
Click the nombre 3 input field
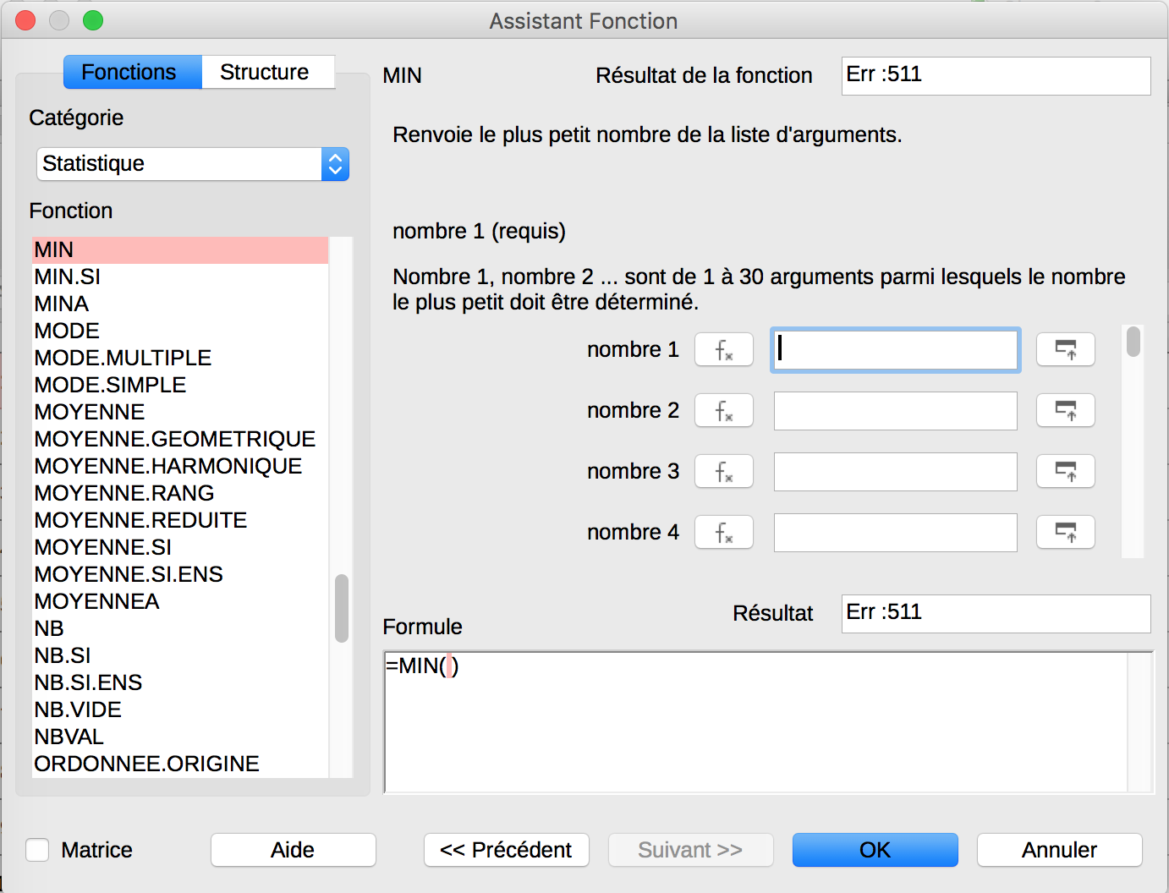tap(896, 471)
